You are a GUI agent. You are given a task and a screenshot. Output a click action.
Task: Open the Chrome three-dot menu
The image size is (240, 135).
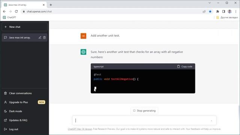tap(236, 12)
